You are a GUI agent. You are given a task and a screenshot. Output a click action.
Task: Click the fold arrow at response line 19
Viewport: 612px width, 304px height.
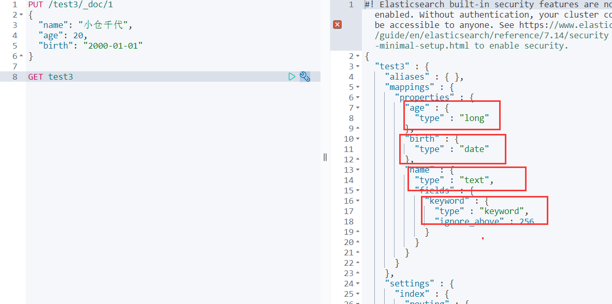pyautogui.click(x=358, y=232)
